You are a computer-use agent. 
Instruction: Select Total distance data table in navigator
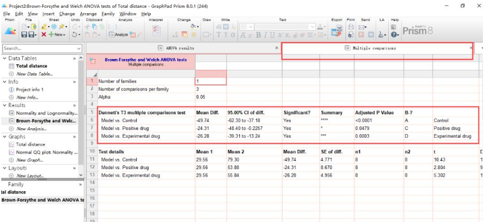31,66
